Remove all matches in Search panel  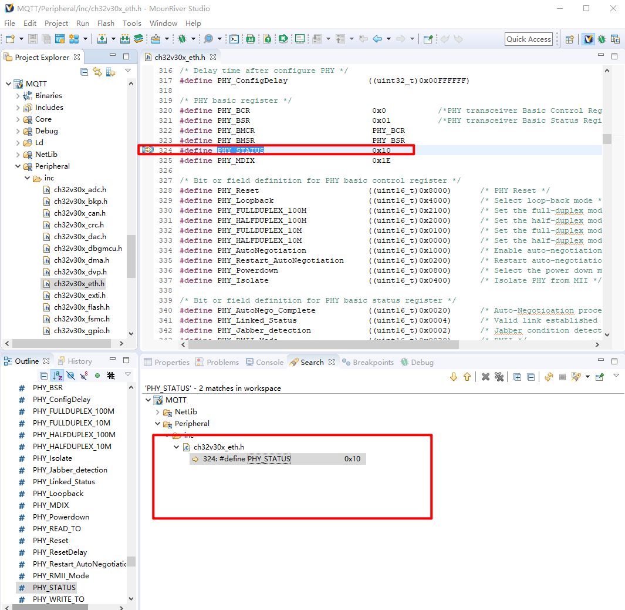tap(499, 377)
